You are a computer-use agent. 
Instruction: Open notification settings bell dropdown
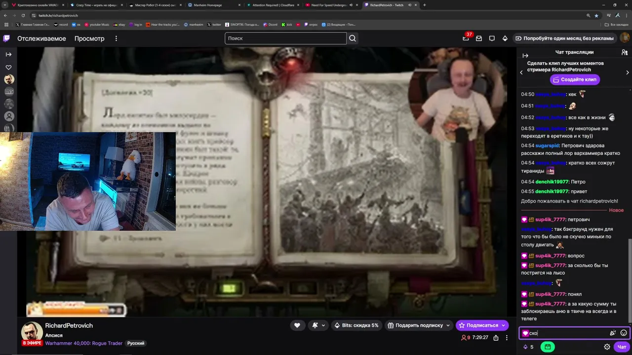tap(318, 325)
